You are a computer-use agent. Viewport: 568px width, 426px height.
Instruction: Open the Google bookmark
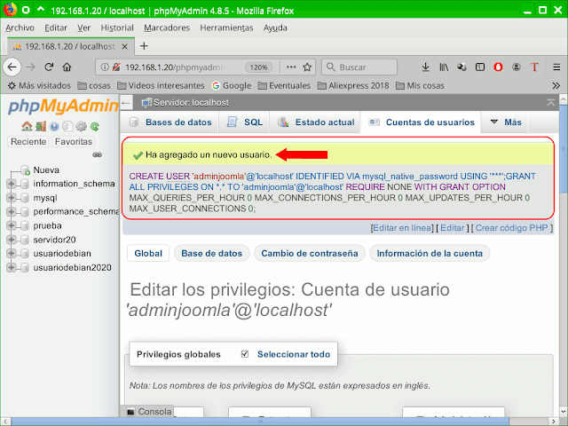(232, 85)
